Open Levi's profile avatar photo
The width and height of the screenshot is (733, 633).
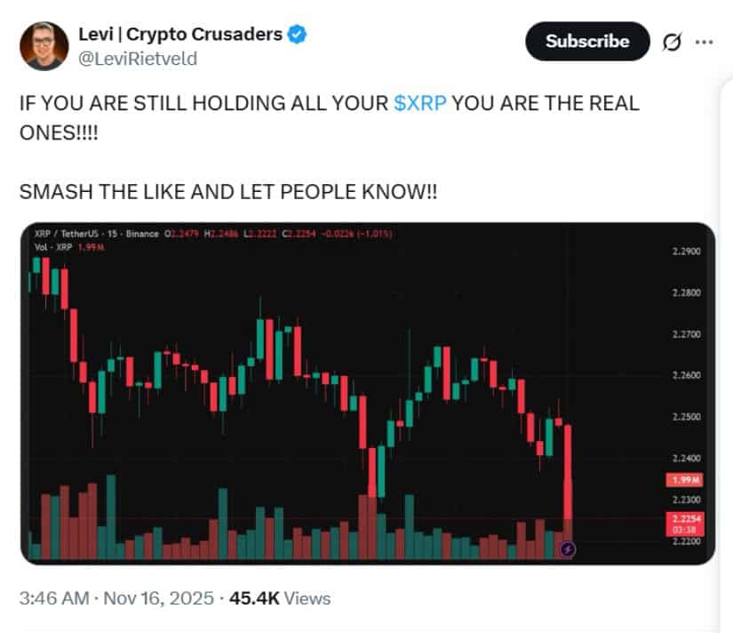coord(44,44)
